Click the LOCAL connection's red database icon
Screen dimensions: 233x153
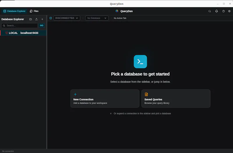click(x=6, y=33)
